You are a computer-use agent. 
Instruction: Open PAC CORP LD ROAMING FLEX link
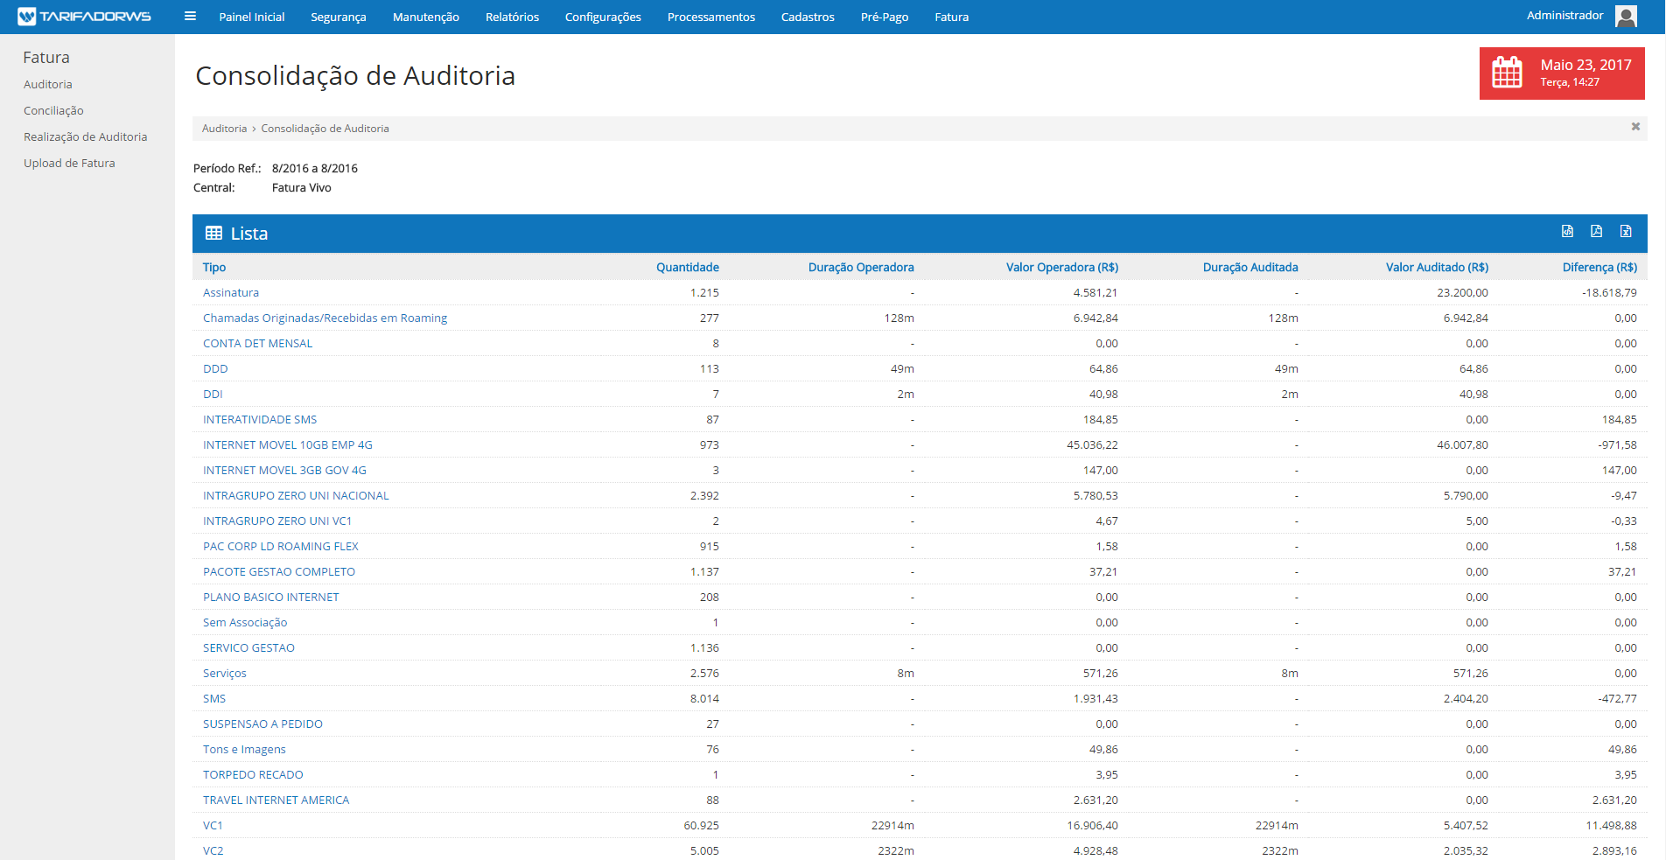point(281,546)
